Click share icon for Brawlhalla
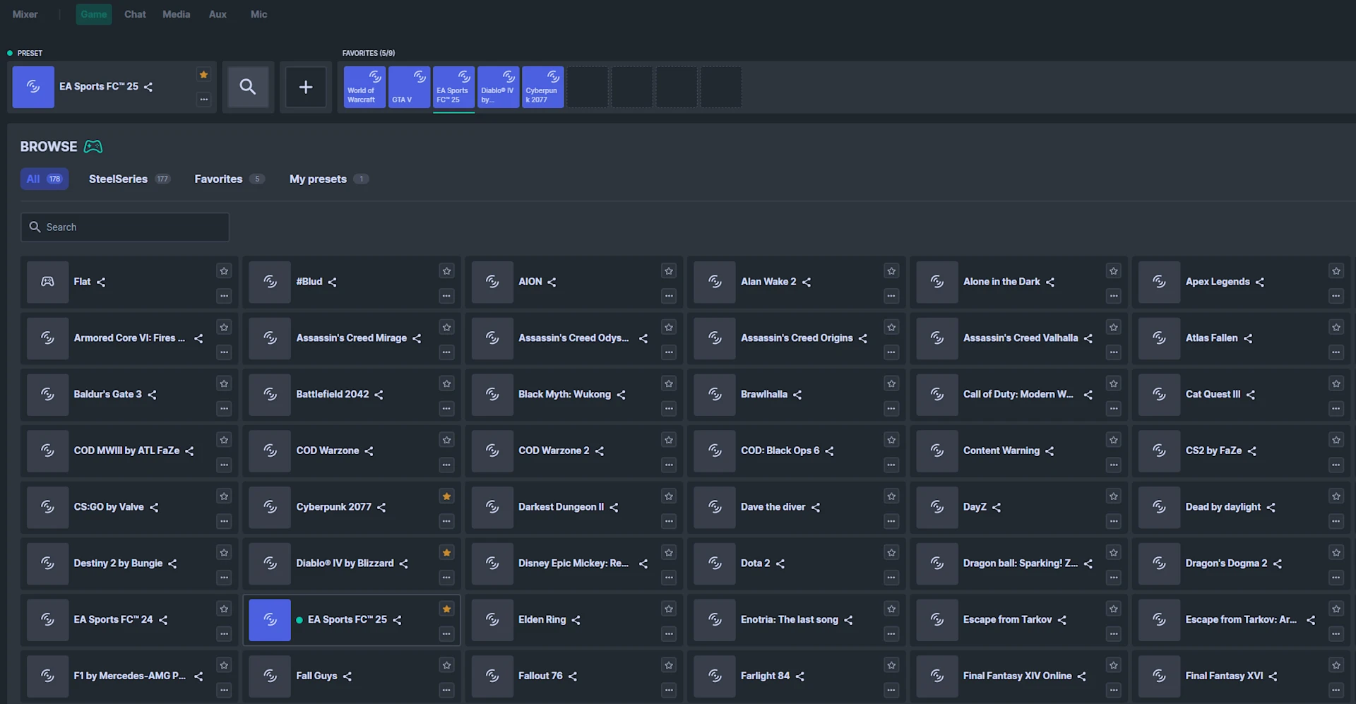 797,395
